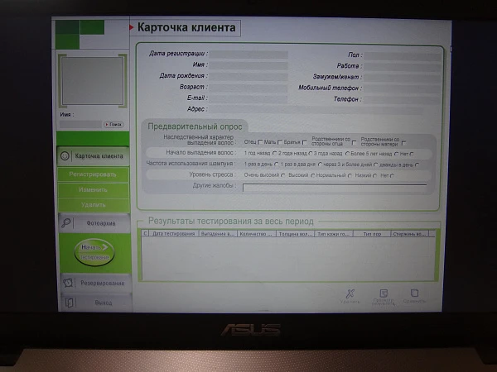Click the view results icon below table
The height and width of the screenshot is (372, 497).
pyautogui.click(x=383, y=293)
